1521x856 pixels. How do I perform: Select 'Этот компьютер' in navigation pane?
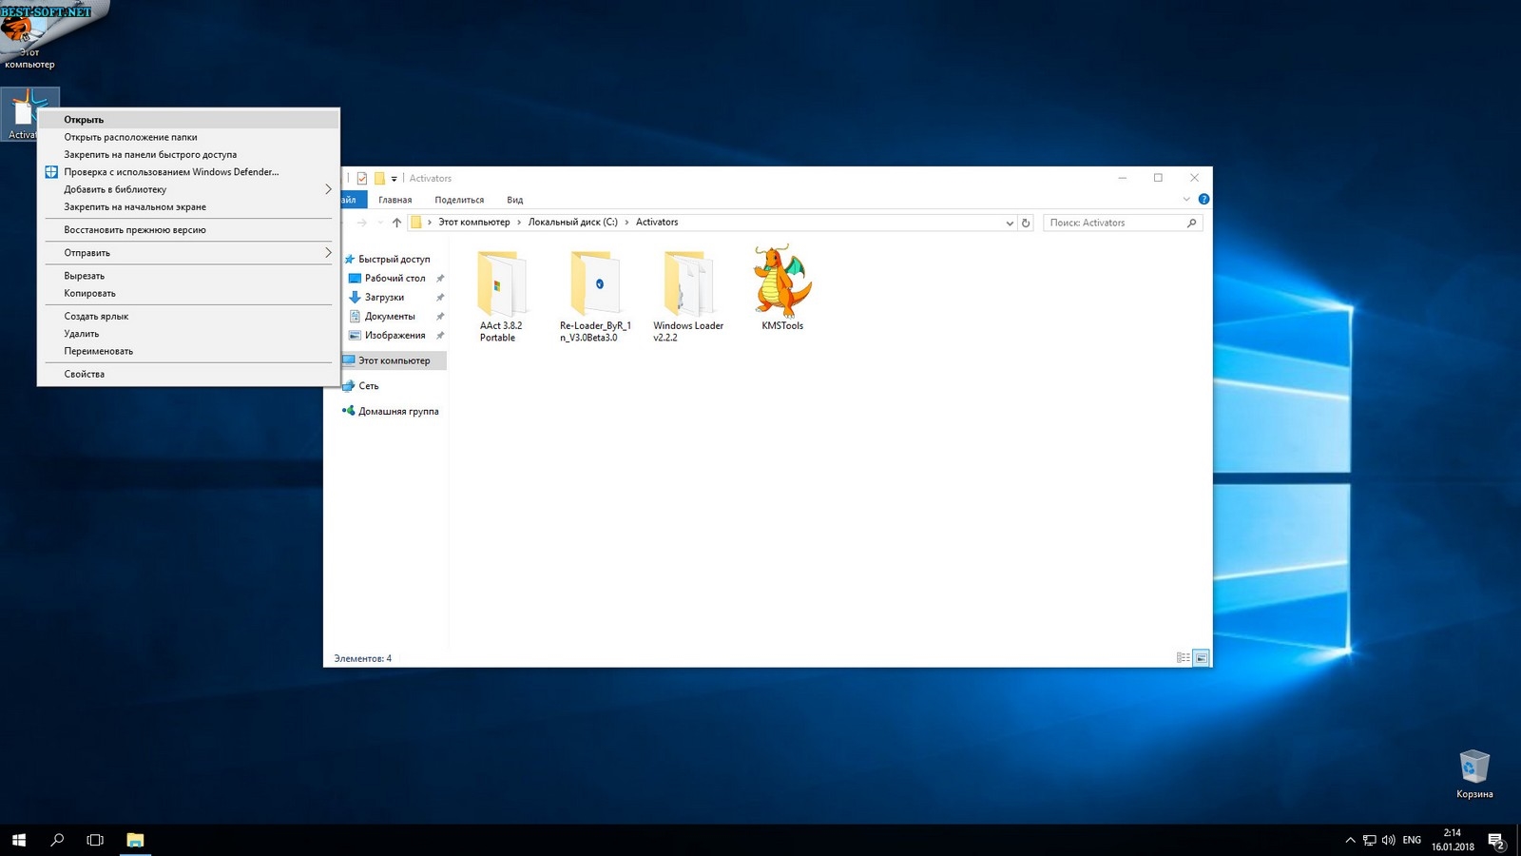(x=394, y=360)
